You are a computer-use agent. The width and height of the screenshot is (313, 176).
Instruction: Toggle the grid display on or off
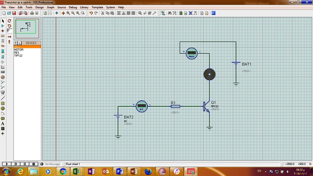click(x=50, y=13)
